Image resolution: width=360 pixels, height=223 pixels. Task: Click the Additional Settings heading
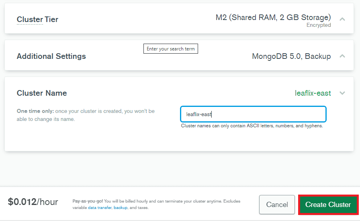coord(51,56)
